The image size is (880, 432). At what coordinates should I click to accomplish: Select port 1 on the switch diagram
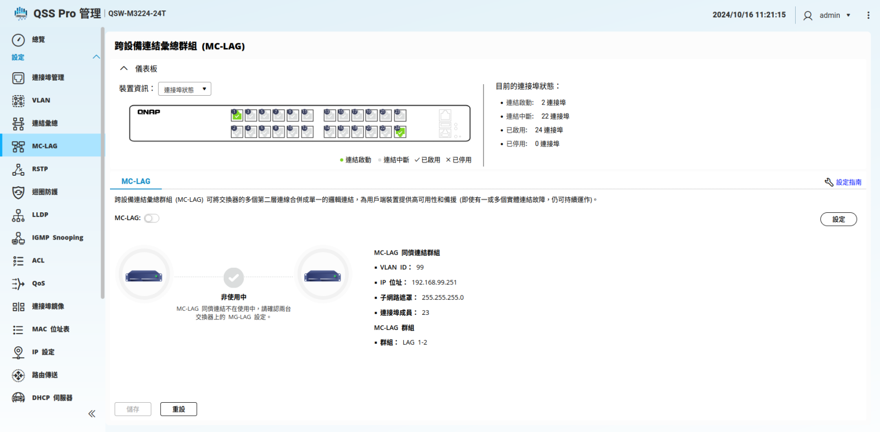point(237,116)
